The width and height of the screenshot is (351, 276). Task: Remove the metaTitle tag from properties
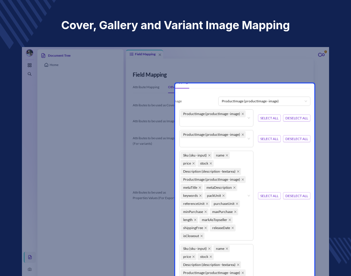(200, 188)
